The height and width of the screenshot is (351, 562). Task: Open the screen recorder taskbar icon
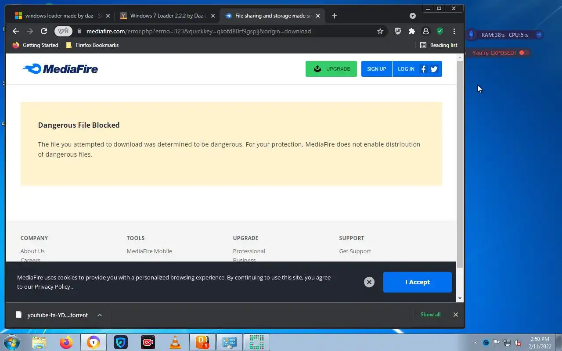148,342
